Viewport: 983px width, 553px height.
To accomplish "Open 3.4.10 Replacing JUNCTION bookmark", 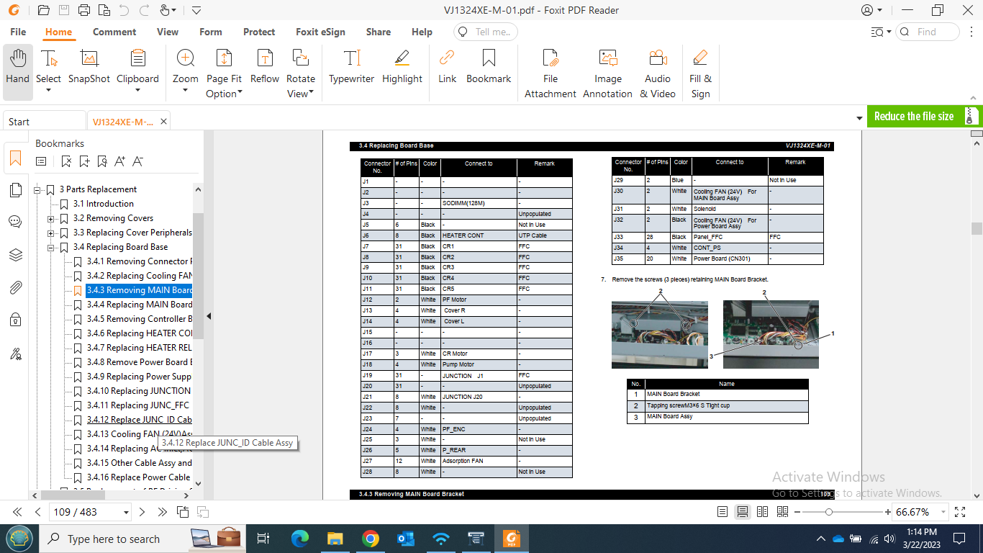I will click(x=139, y=391).
